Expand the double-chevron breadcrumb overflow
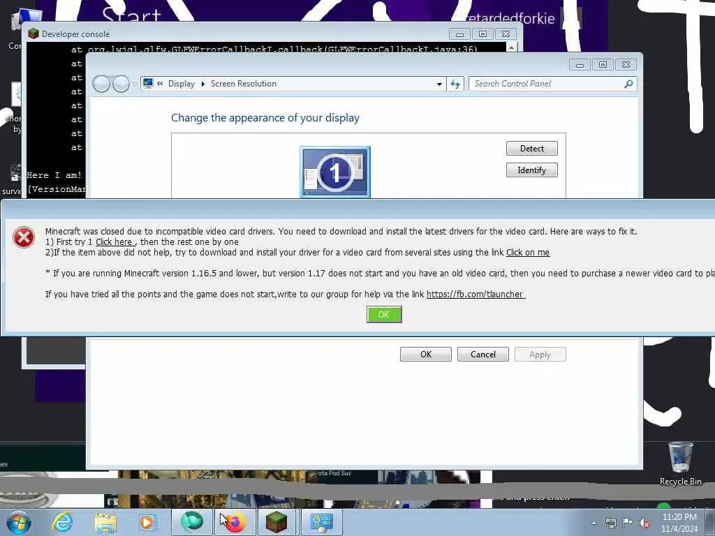 [160, 84]
